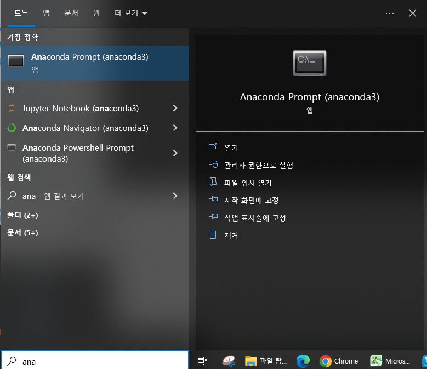
Task: Open the three-dot options menu
Action: (x=390, y=13)
